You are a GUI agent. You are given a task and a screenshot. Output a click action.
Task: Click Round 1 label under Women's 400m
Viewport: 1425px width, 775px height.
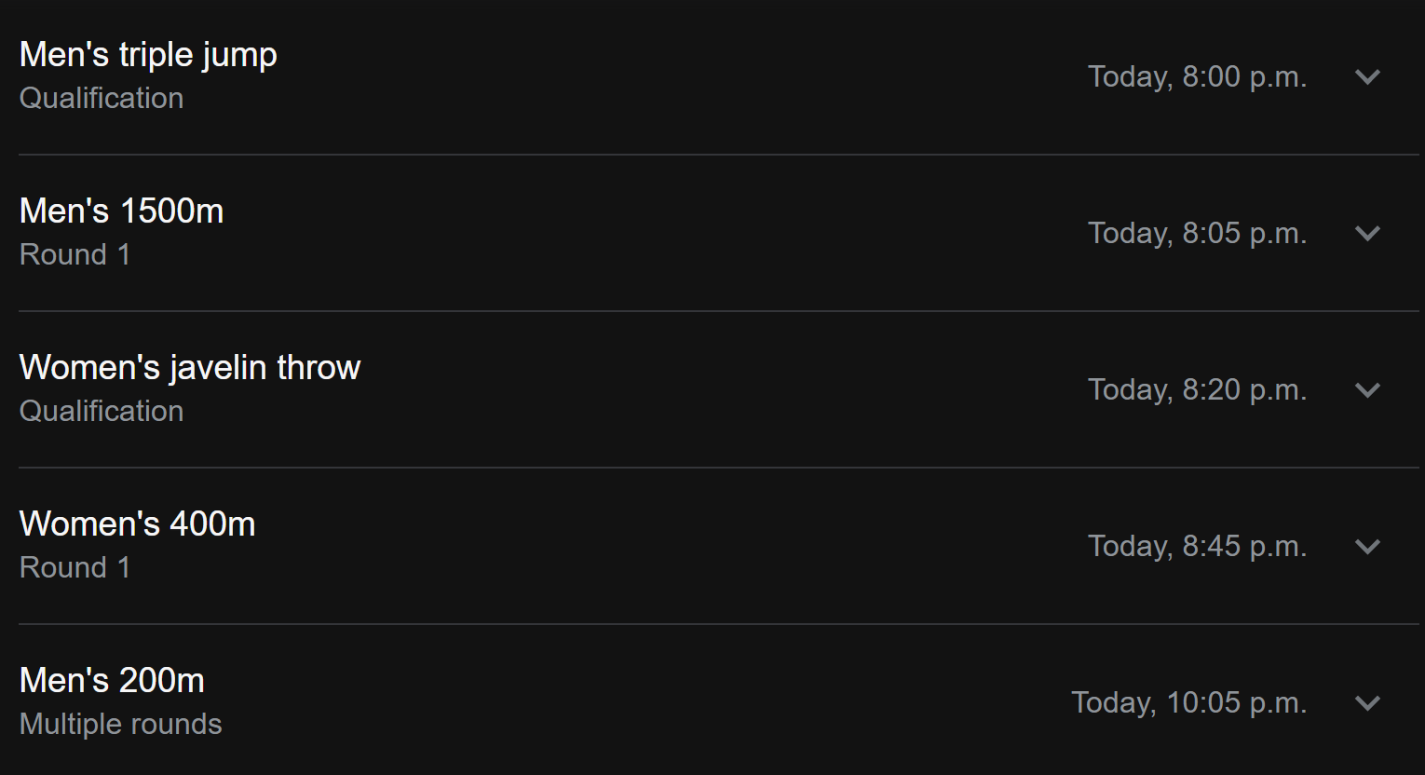click(75, 567)
